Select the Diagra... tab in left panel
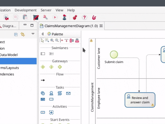The height and width of the screenshot is (124, 165). click(9, 26)
